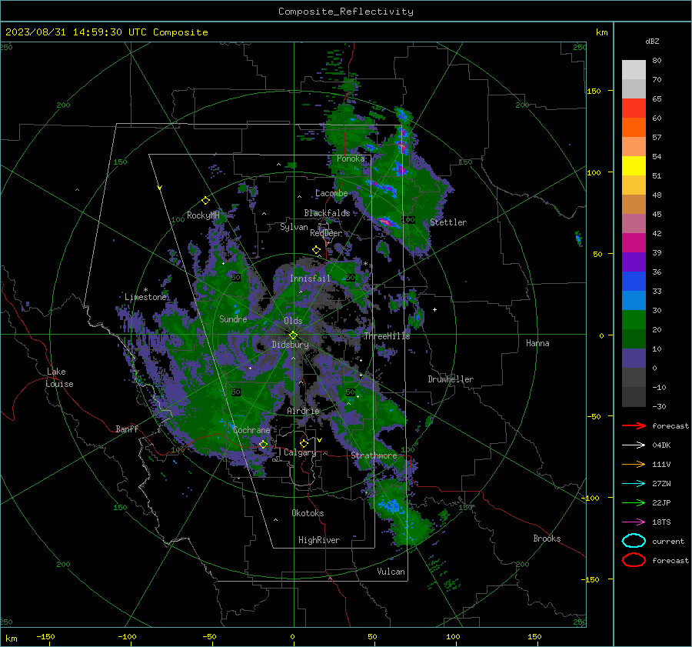Click the Hanna town label
Viewport: 692px width, 647px height.
point(537,343)
